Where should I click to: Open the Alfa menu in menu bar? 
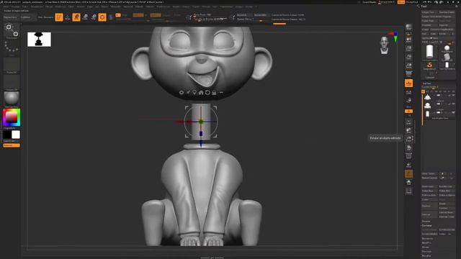point(6,6)
